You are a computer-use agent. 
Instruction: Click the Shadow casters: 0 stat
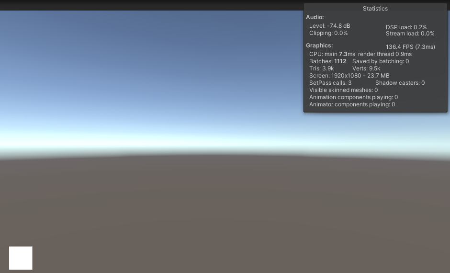click(x=400, y=83)
